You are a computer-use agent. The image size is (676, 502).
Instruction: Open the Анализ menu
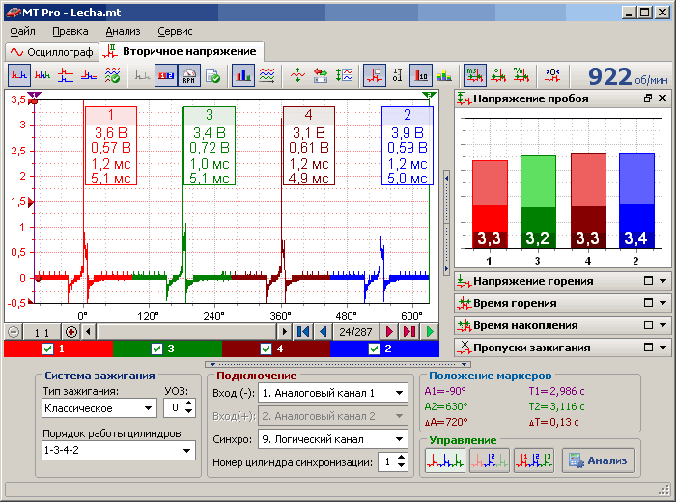[123, 31]
